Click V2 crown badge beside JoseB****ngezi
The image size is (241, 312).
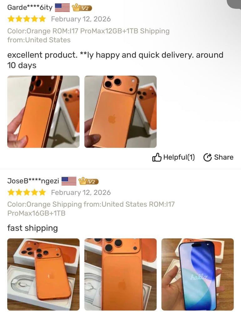88,181
